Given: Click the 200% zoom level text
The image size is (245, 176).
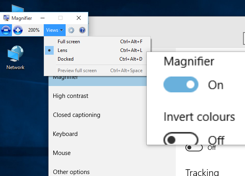Looking at the screenshot, I should click(x=34, y=30).
